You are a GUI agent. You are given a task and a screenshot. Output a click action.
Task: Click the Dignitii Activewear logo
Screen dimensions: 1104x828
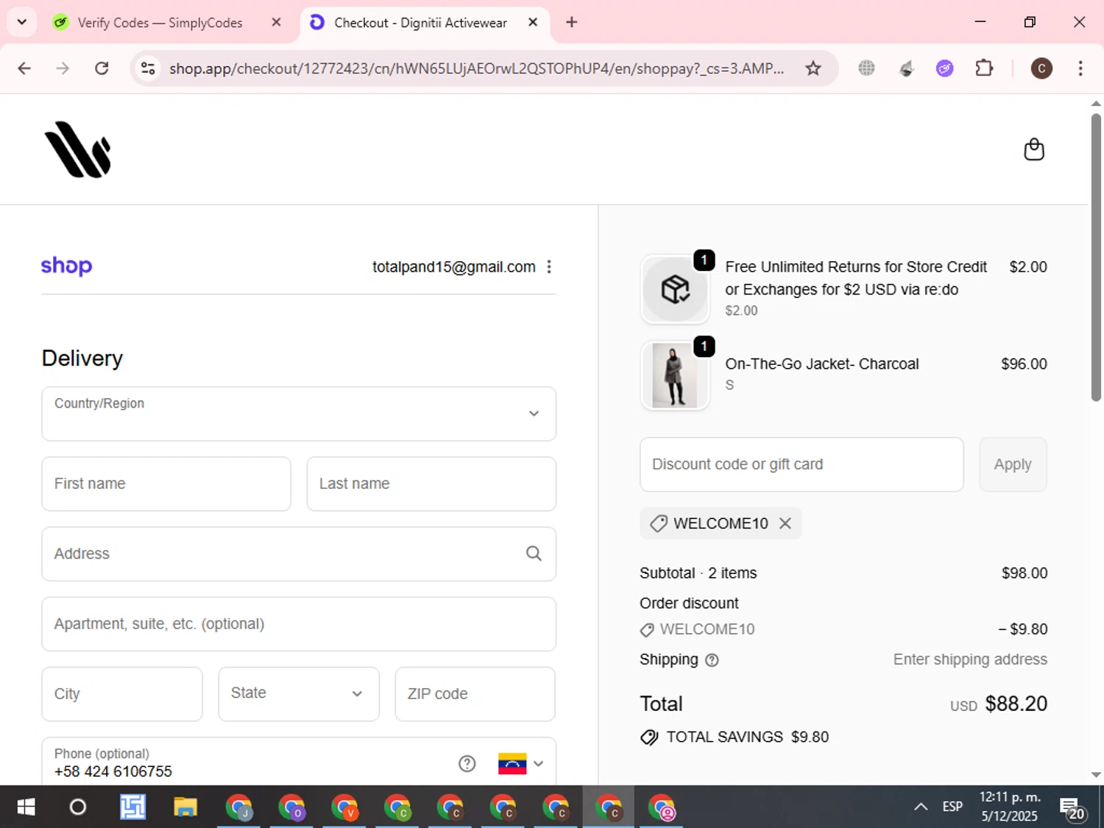click(78, 149)
